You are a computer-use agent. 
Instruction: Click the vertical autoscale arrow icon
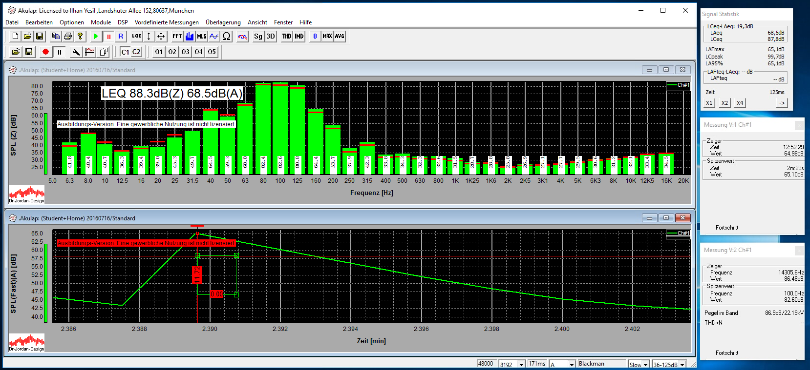[x=149, y=36]
